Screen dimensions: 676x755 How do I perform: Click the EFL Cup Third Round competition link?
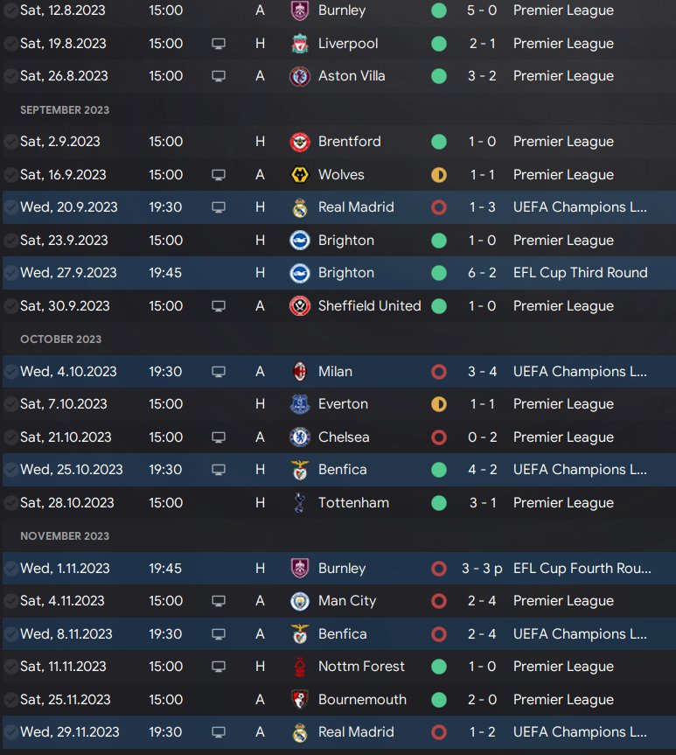point(580,273)
